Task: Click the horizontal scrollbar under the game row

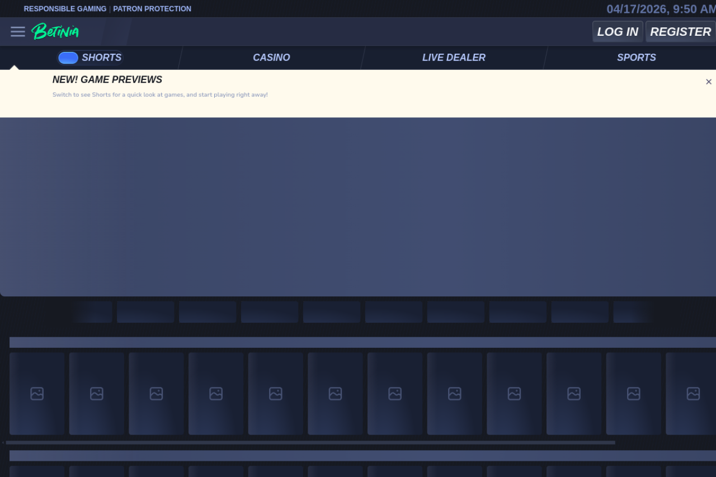Action: 310,442
